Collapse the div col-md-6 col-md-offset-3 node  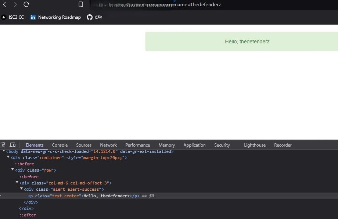pyautogui.click(x=17, y=182)
